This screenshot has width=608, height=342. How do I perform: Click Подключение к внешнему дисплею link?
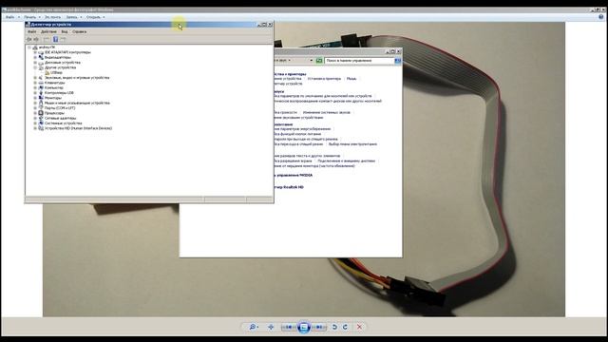[x=346, y=161]
